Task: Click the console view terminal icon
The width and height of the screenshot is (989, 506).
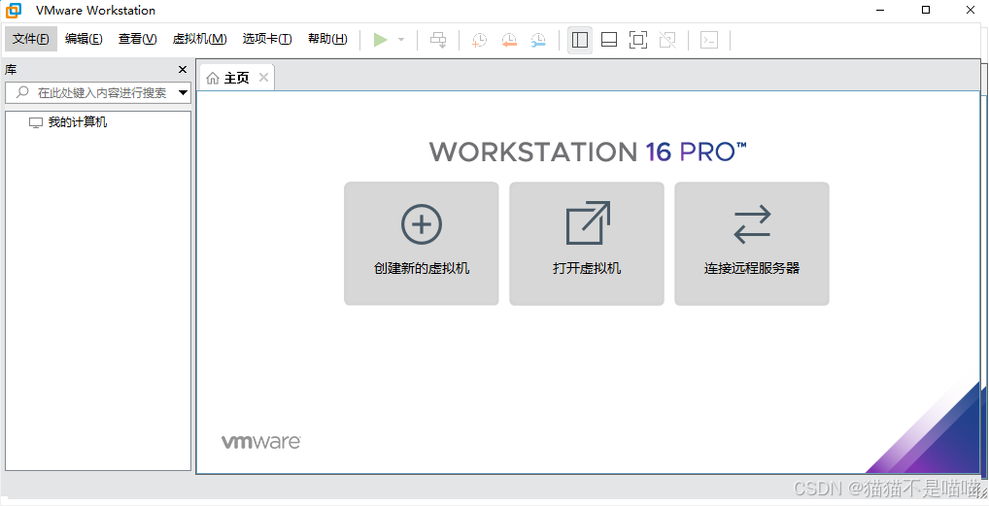Action: click(x=709, y=40)
